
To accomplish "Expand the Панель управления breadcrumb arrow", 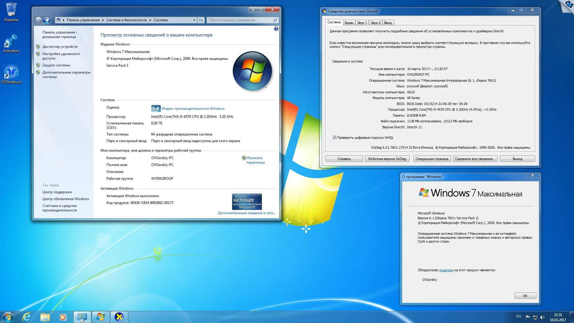I will (x=103, y=20).
